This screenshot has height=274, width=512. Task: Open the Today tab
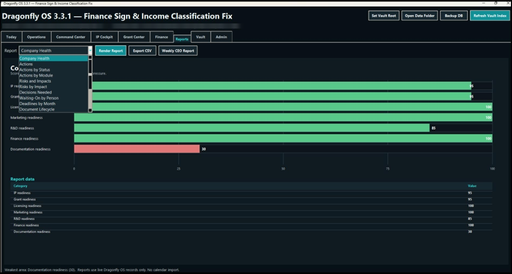(x=11, y=37)
